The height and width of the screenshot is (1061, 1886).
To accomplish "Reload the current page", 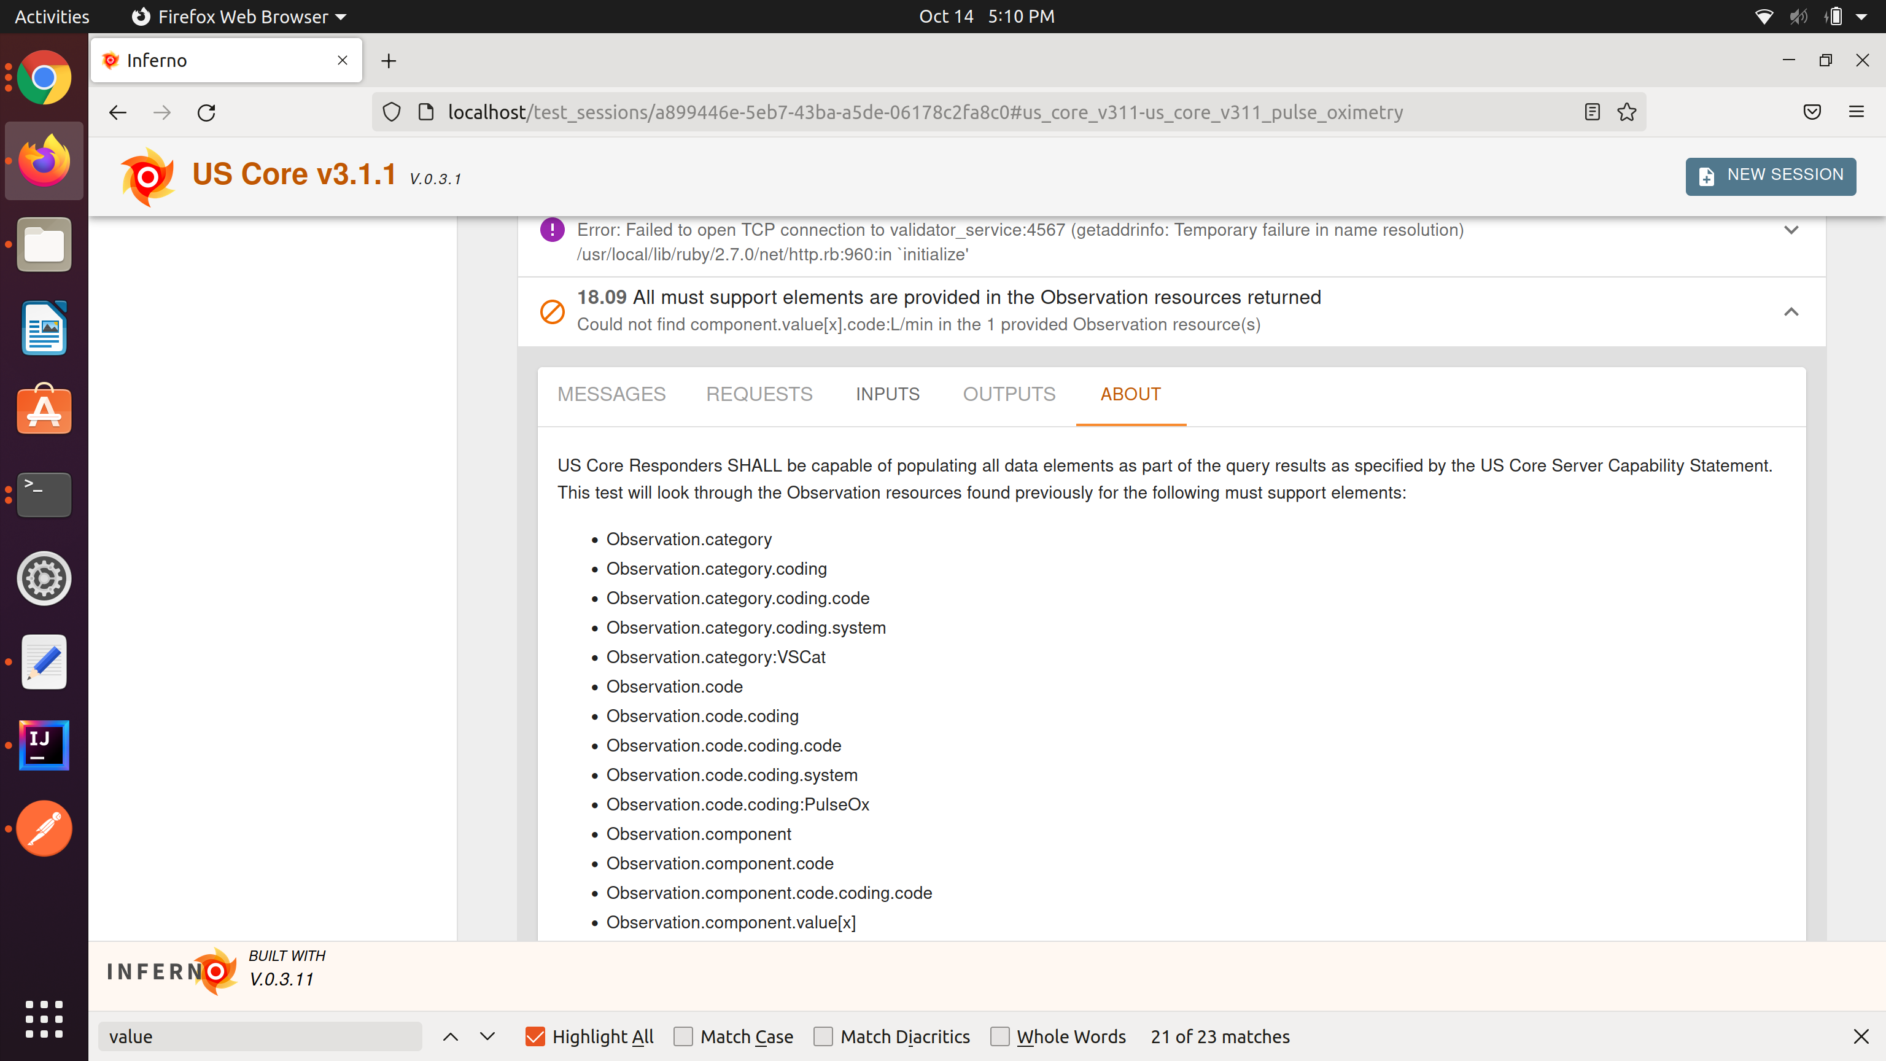I will 206,112.
